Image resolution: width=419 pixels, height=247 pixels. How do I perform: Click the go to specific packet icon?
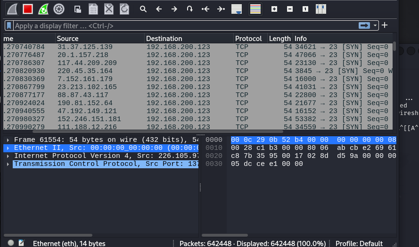189,9
